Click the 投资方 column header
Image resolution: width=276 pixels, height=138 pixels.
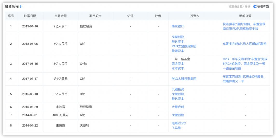[x=195, y=16]
